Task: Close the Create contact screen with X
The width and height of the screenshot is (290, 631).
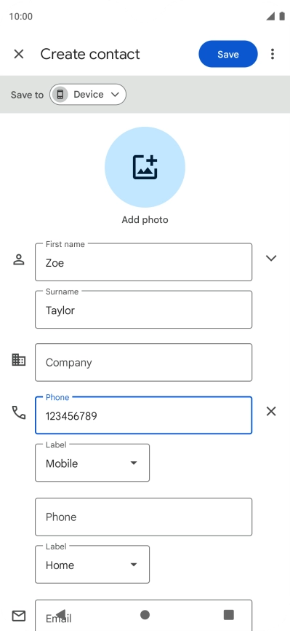Action: tap(19, 54)
